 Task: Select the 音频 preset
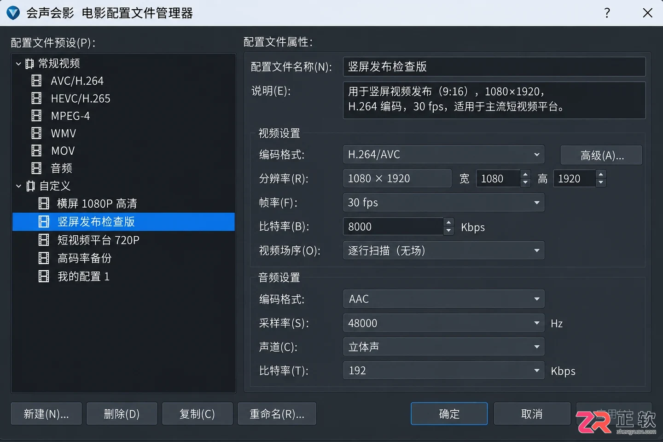pos(61,169)
